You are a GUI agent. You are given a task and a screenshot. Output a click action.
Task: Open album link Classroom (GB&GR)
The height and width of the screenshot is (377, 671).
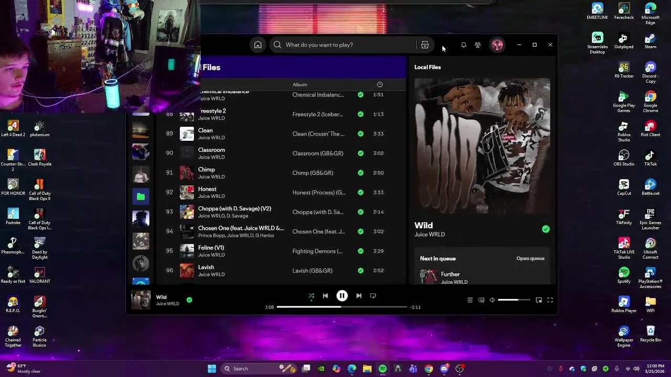(x=318, y=153)
